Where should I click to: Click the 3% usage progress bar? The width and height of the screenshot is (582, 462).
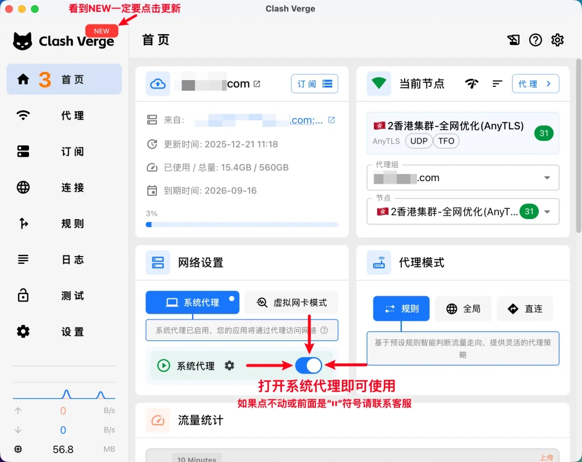[242, 224]
